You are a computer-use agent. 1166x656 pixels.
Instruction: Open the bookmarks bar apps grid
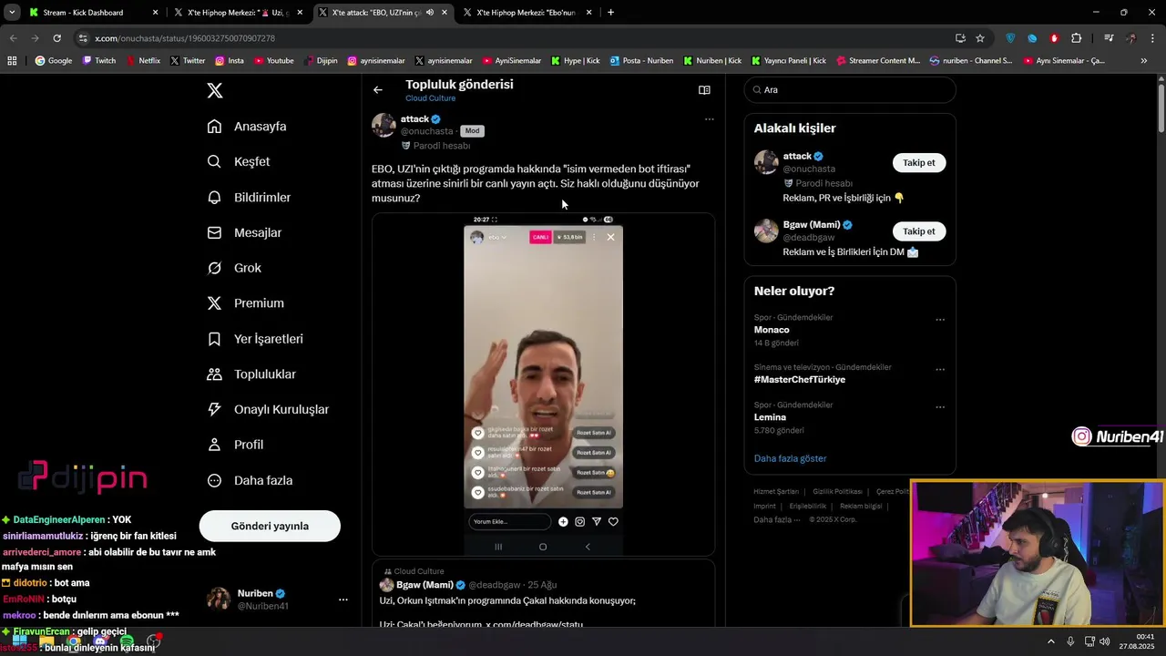(12, 61)
